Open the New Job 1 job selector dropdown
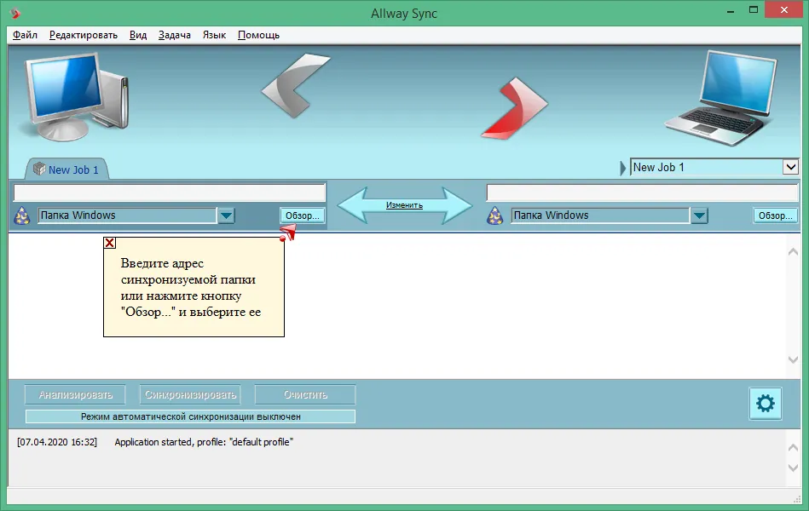809x511 pixels. pyautogui.click(x=790, y=167)
